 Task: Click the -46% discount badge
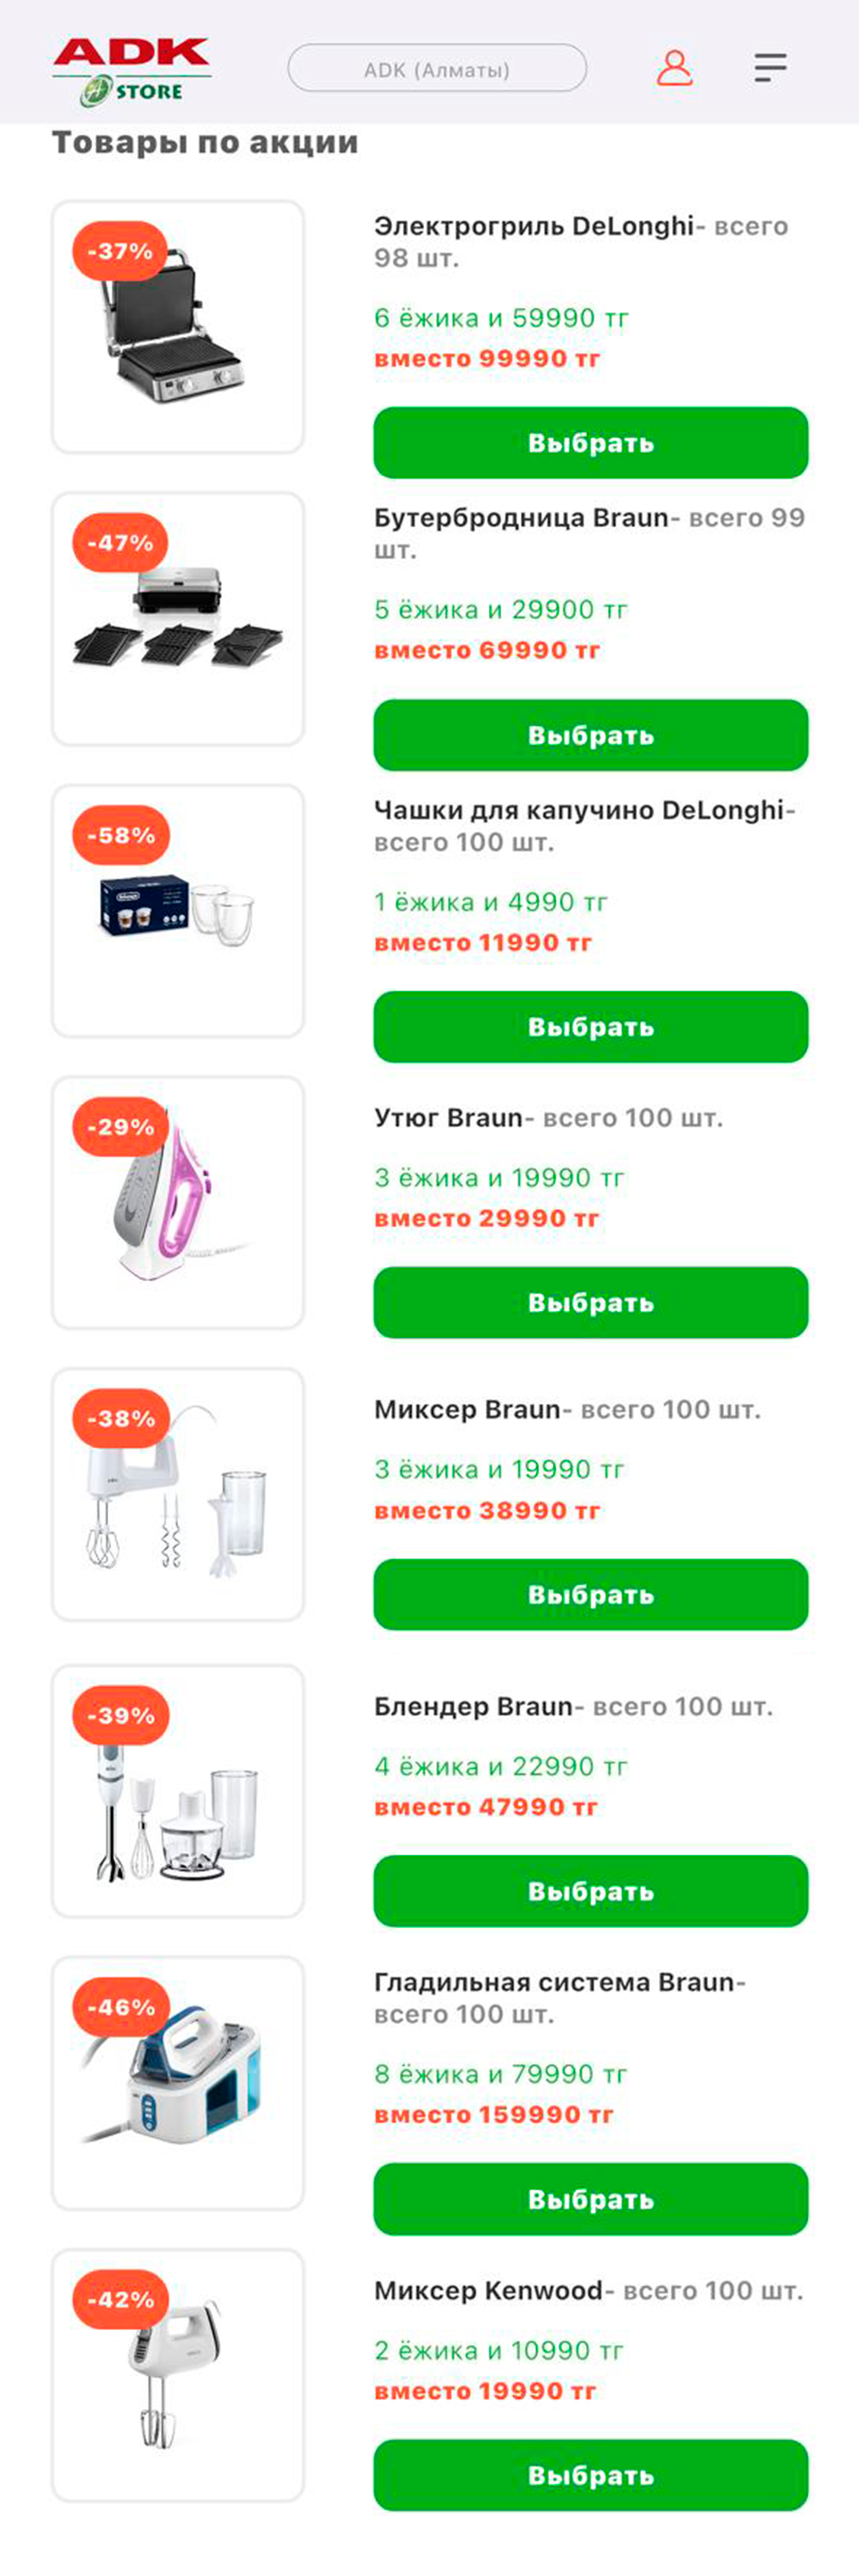pos(121,2007)
